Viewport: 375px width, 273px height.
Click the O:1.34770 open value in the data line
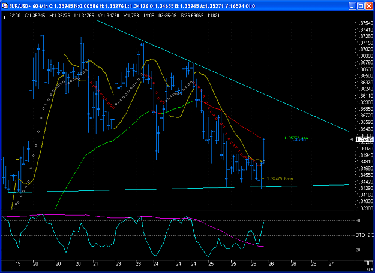pyautogui.click(x=109, y=16)
